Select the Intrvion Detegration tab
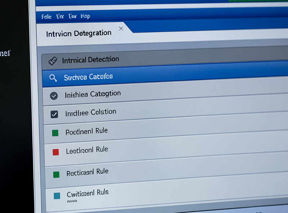Image resolution: width=288 pixels, height=213 pixels. click(79, 33)
